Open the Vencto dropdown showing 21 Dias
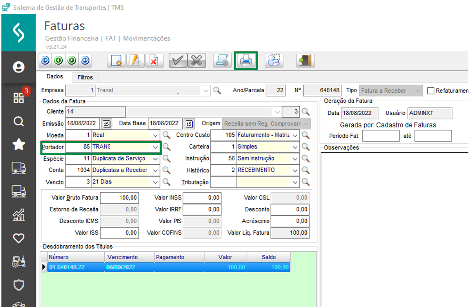This screenshot has height=307, width=475. (x=155, y=182)
